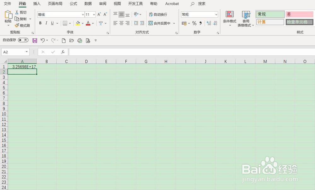Viewport: 315px width, 190px height.
Task: Apply 计算 cell style
Action: click(270, 22)
